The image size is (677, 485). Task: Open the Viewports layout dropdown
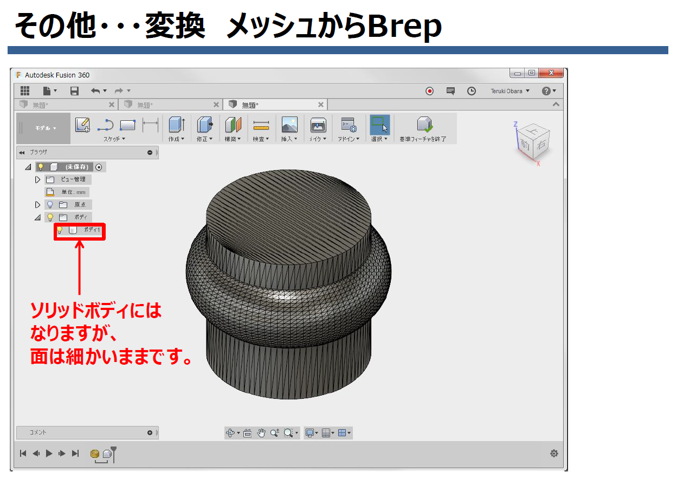(x=344, y=433)
